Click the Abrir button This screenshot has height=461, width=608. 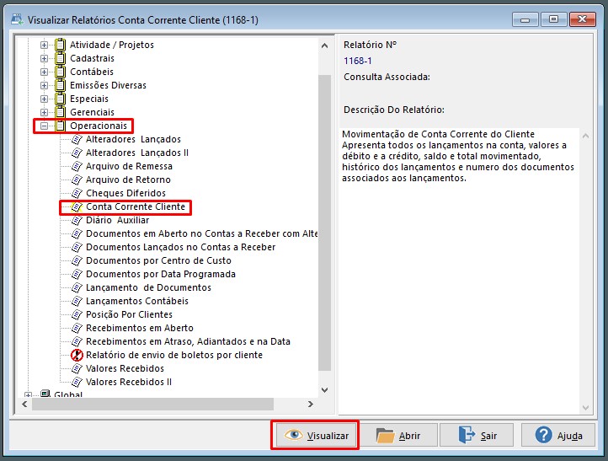398,436
